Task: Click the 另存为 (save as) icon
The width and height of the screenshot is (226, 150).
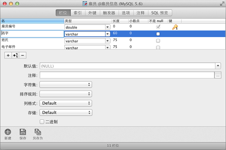Action: (38, 132)
